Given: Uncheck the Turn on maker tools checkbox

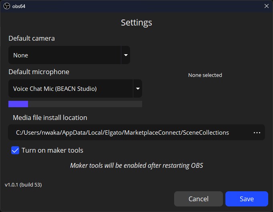Looking at the screenshot, I should [15, 150].
